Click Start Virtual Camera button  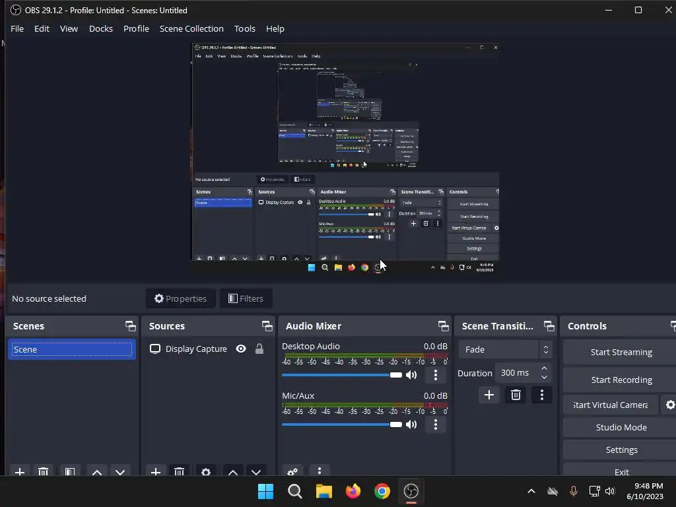(611, 405)
